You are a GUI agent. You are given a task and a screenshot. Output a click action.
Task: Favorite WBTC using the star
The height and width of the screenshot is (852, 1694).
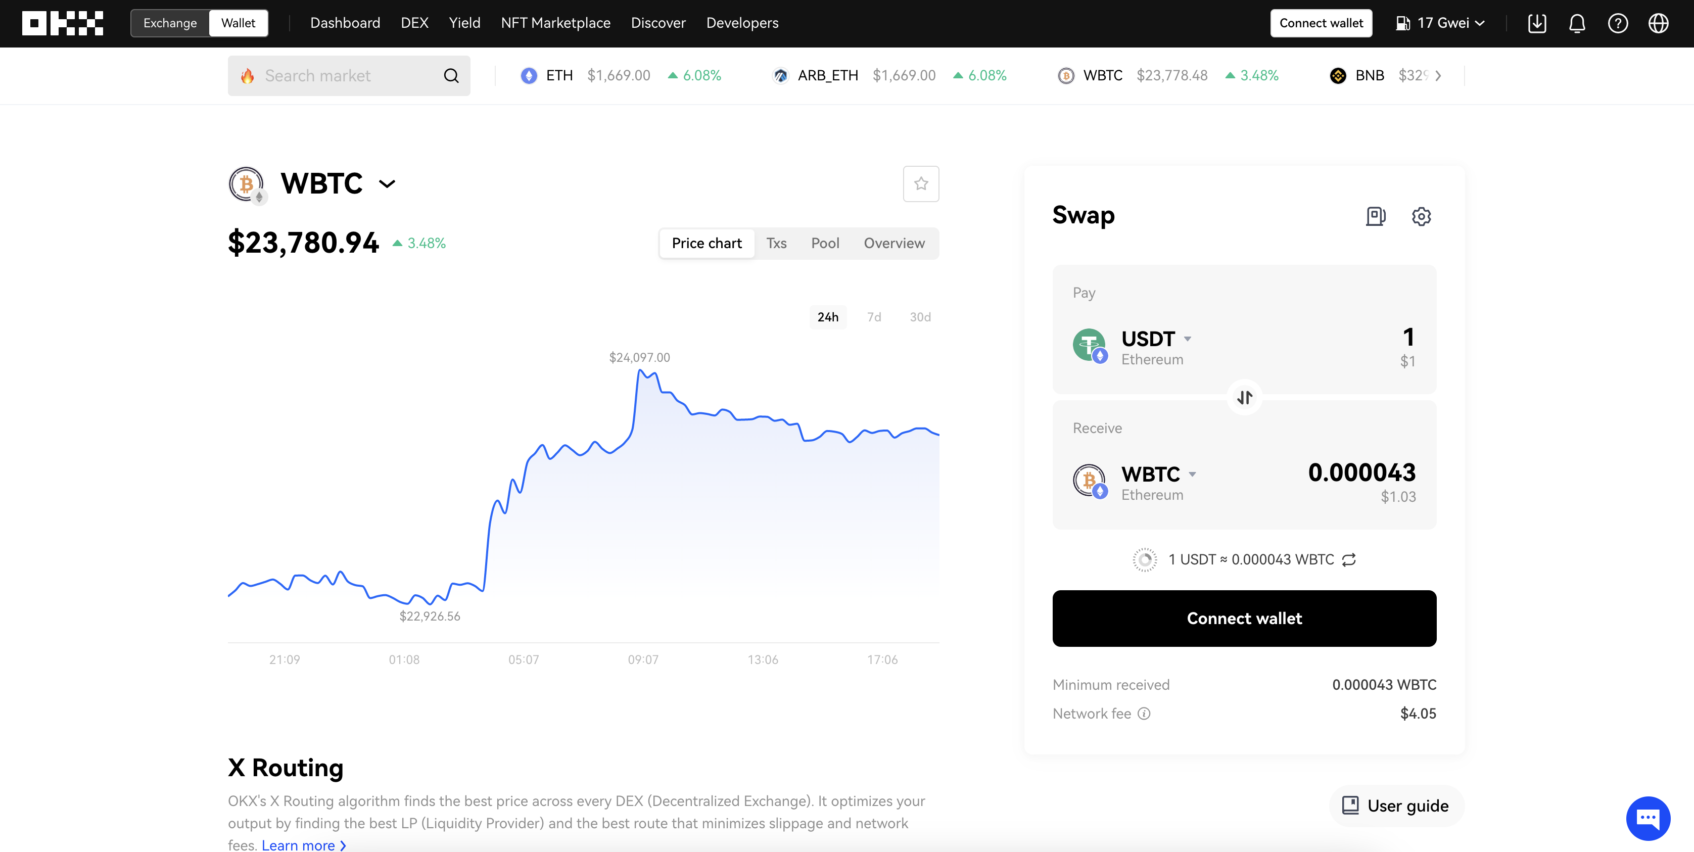(921, 184)
